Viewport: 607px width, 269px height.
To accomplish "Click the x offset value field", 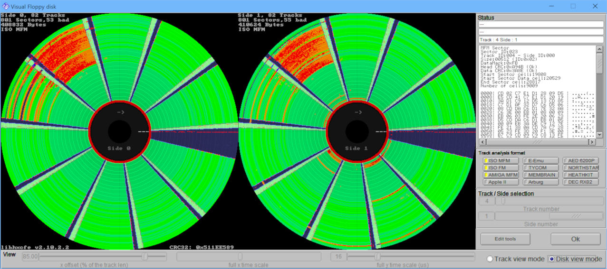I will point(29,257).
